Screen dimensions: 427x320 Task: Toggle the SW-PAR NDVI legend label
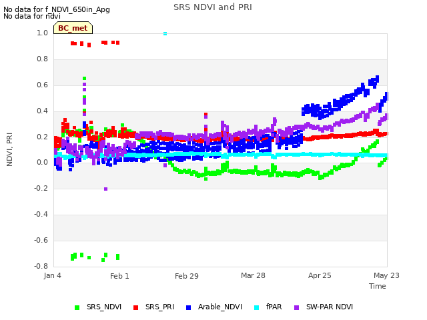pos(330,307)
